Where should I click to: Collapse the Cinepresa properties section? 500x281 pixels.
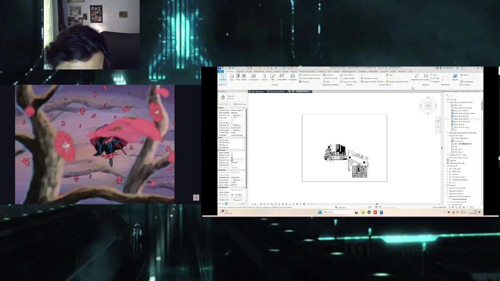click(x=244, y=170)
